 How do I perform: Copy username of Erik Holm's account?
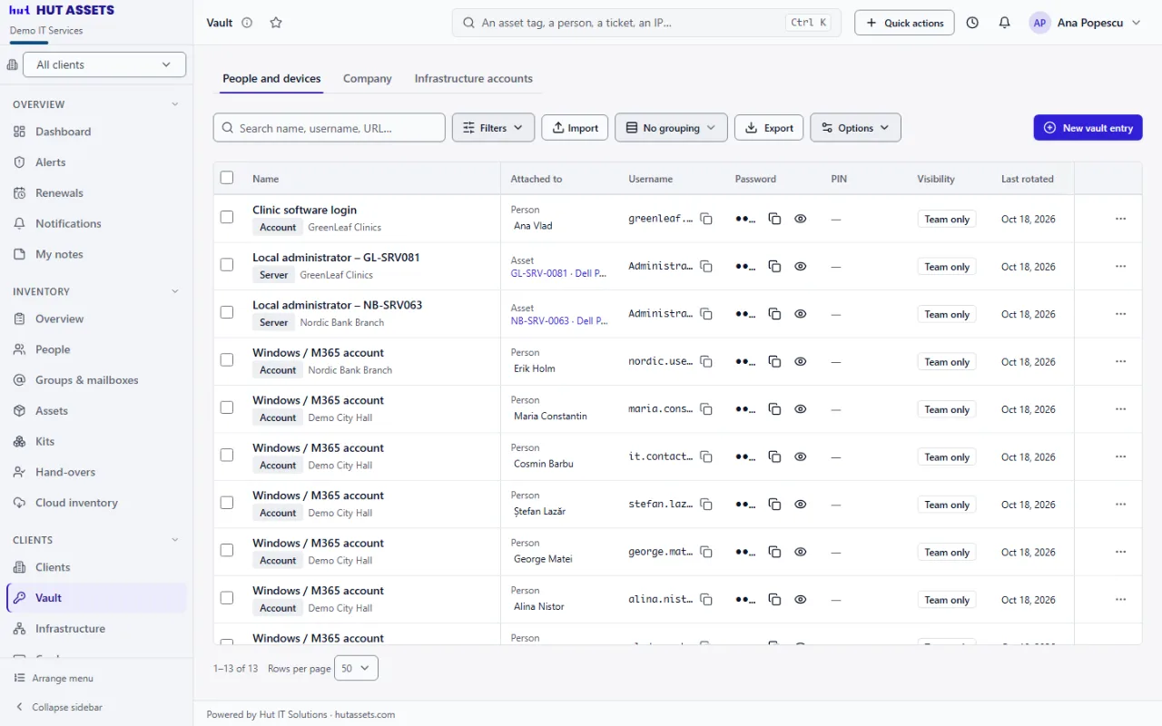pyautogui.click(x=706, y=361)
